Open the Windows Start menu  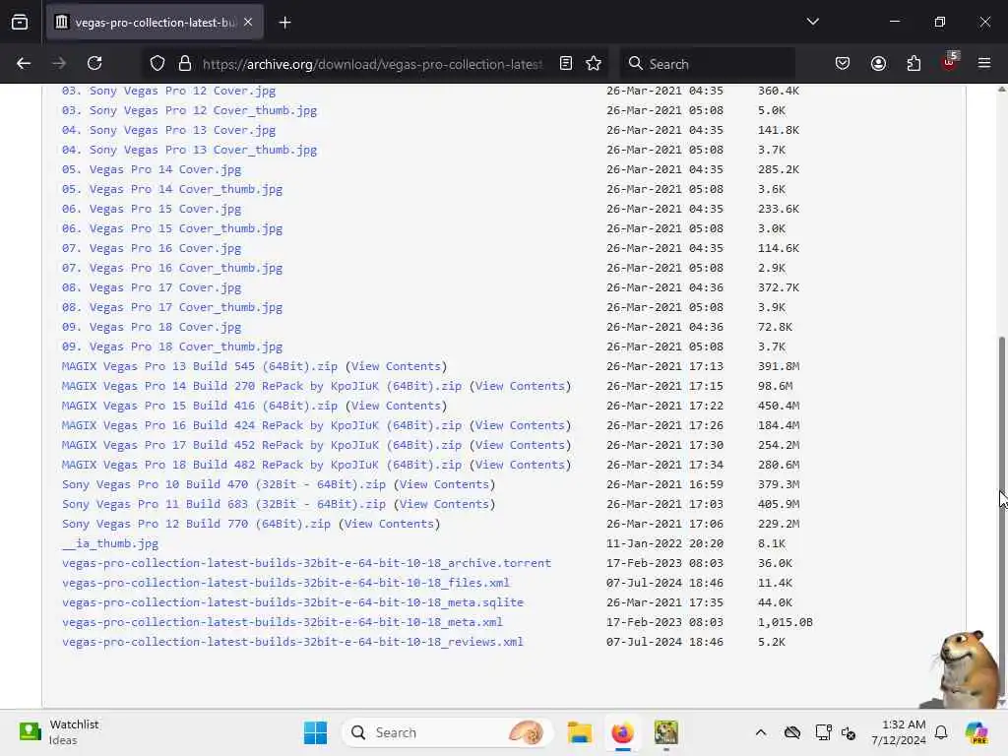click(x=315, y=732)
